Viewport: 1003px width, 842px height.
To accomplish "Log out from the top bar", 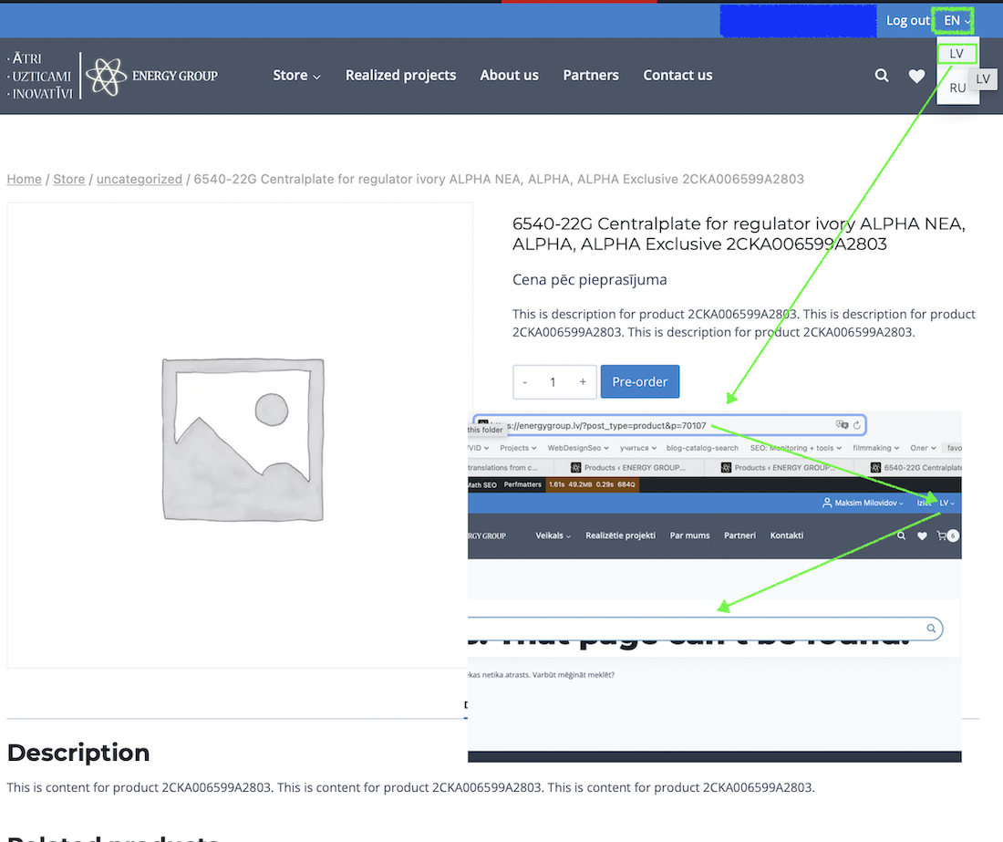I will 907,20.
